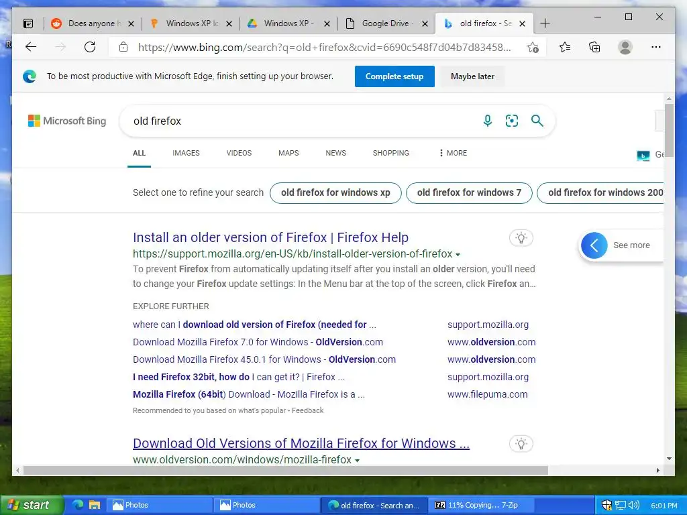Click the Bing search magnifier icon

[x=537, y=121]
